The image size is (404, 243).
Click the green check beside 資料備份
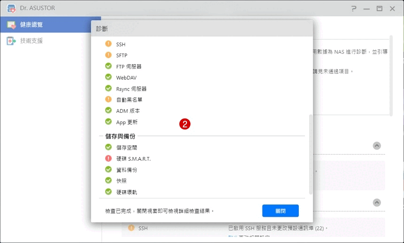click(109, 169)
